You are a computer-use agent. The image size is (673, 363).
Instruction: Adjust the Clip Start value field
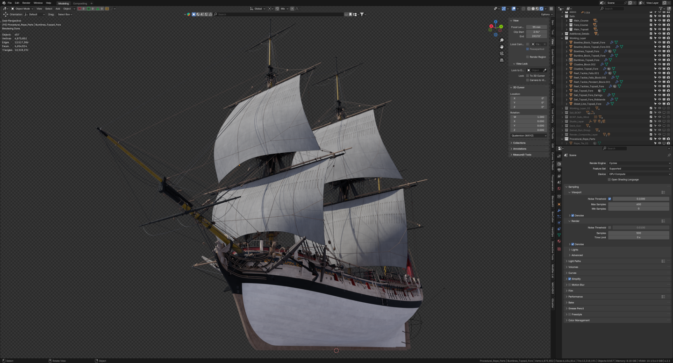tap(537, 32)
